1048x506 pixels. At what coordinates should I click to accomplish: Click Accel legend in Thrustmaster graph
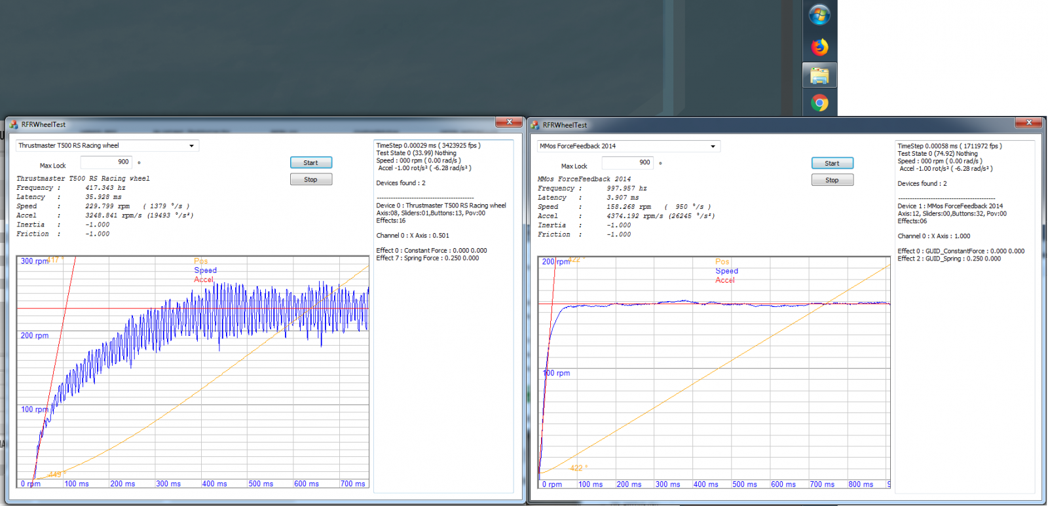[x=204, y=280]
